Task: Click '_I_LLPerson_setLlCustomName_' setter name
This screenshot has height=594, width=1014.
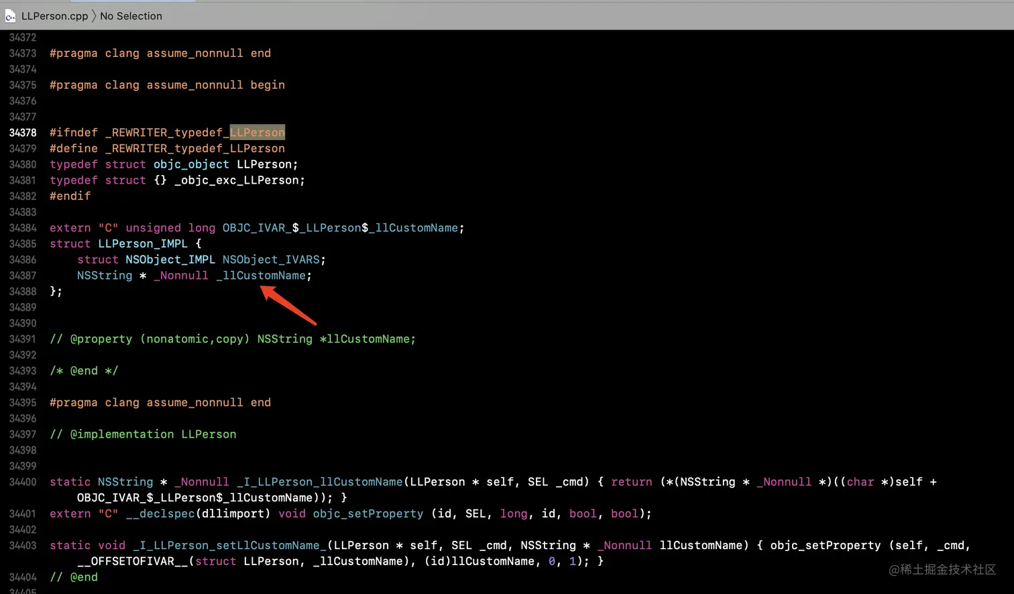Action: pyautogui.click(x=229, y=546)
